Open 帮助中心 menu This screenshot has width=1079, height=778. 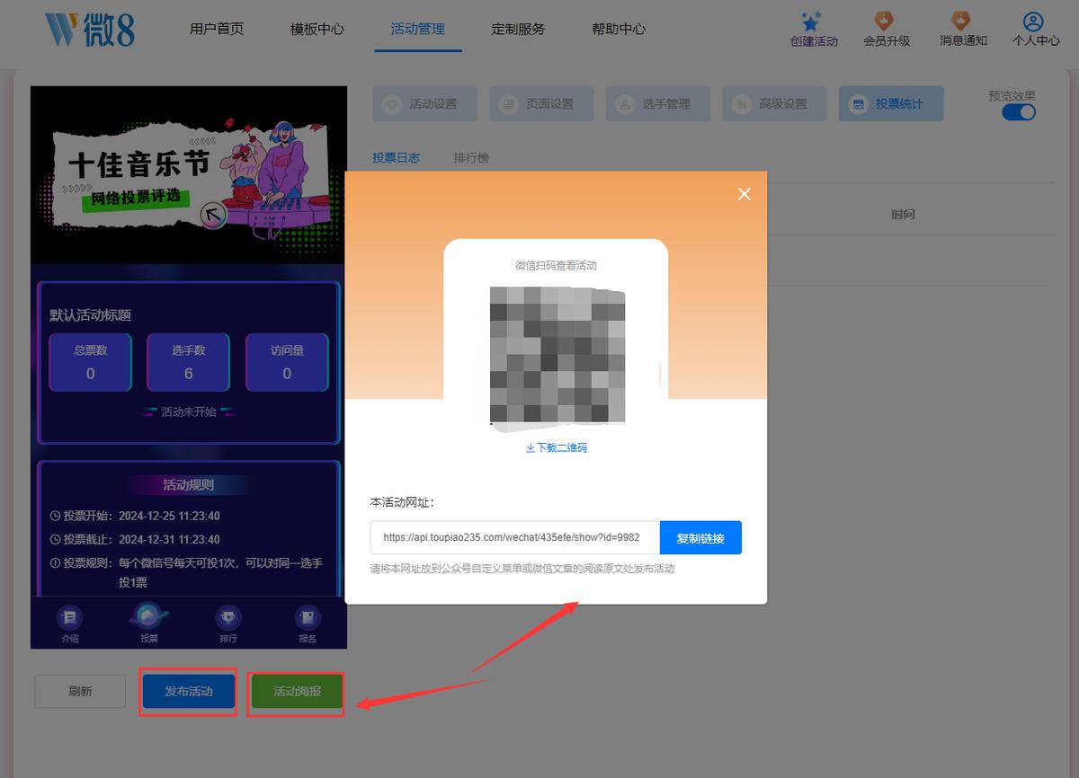[x=620, y=29]
